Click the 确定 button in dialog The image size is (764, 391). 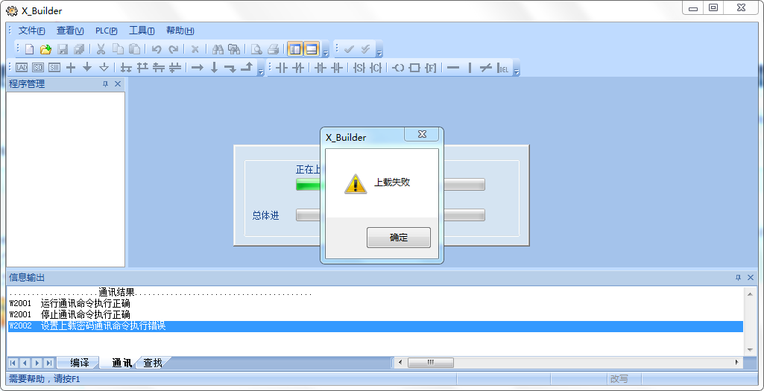(398, 238)
